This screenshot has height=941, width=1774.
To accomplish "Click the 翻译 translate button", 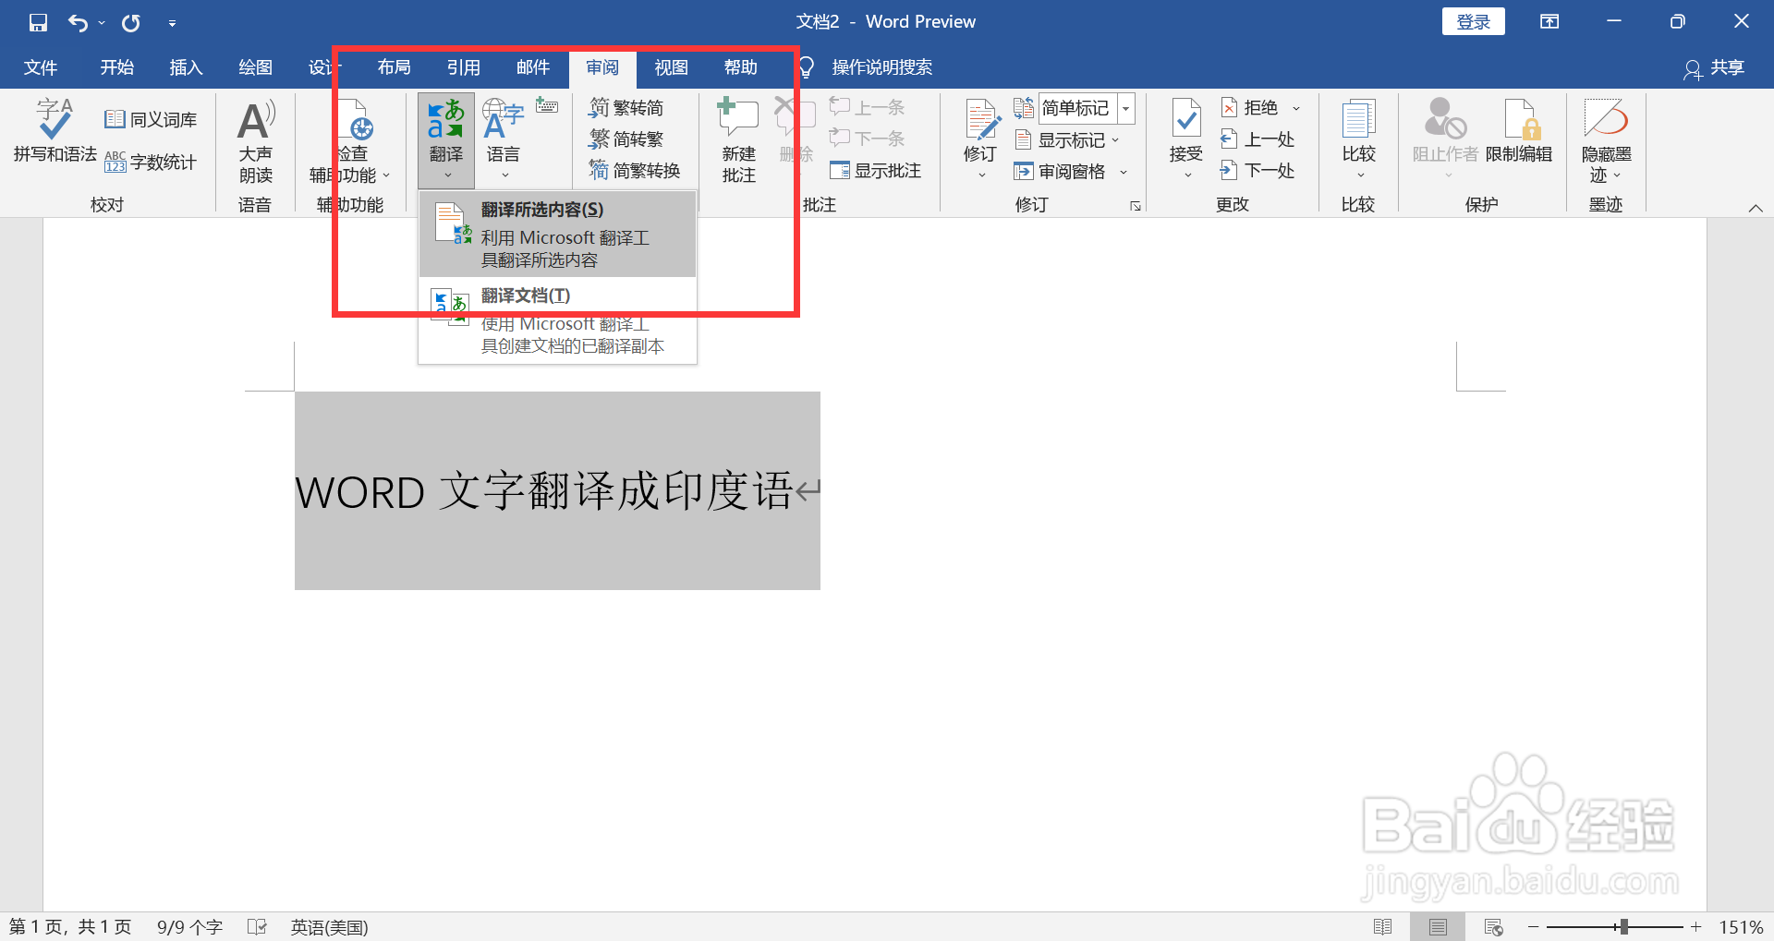I will click(x=446, y=140).
